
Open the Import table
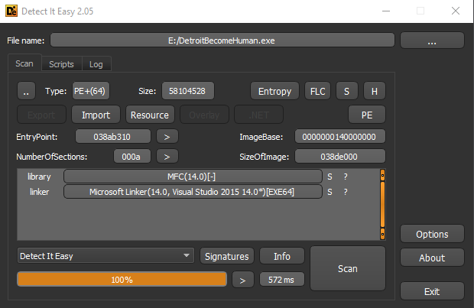click(x=96, y=115)
